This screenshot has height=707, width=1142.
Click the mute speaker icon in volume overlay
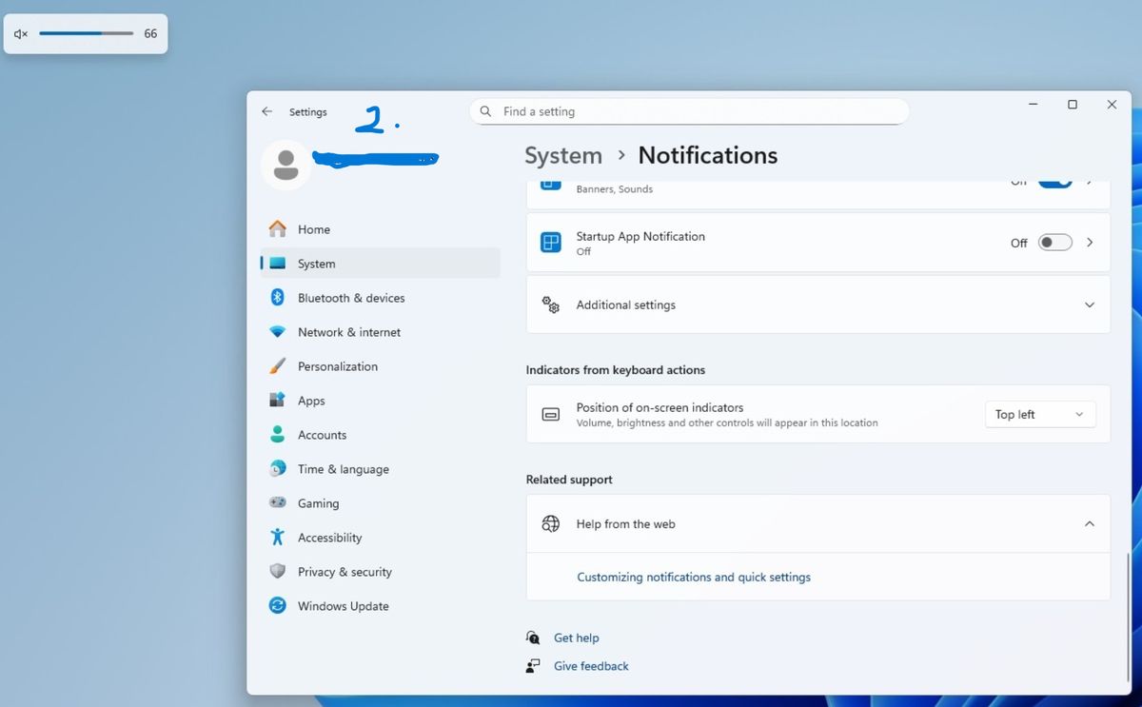(x=21, y=34)
